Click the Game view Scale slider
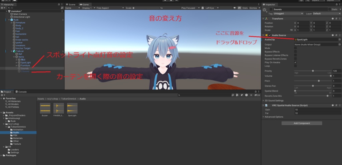Image resolution: width=342 pixels, height=165 pixels. pos(145,8)
